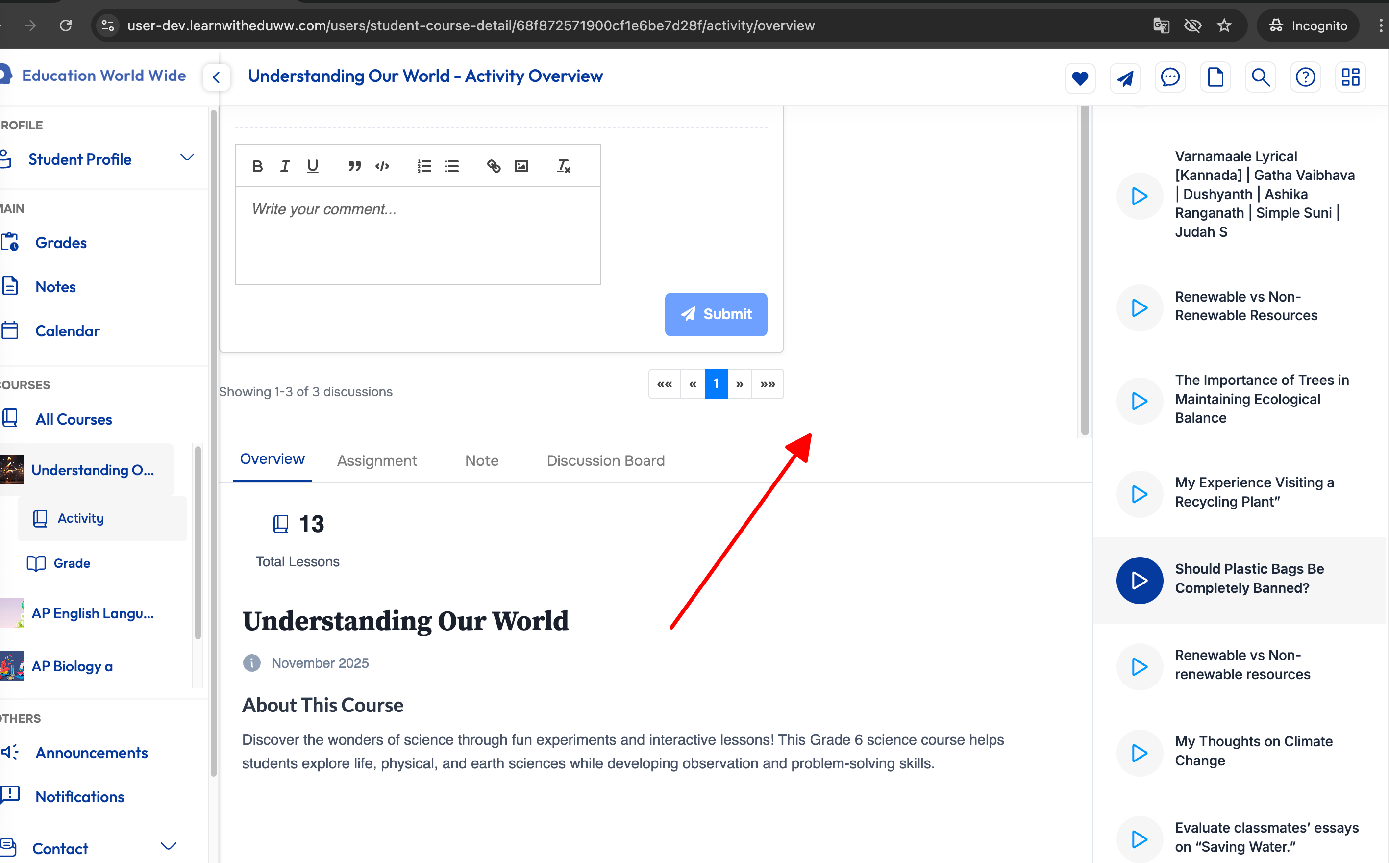The width and height of the screenshot is (1389, 863).
Task: Submit the comment
Action: [x=715, y=314]
